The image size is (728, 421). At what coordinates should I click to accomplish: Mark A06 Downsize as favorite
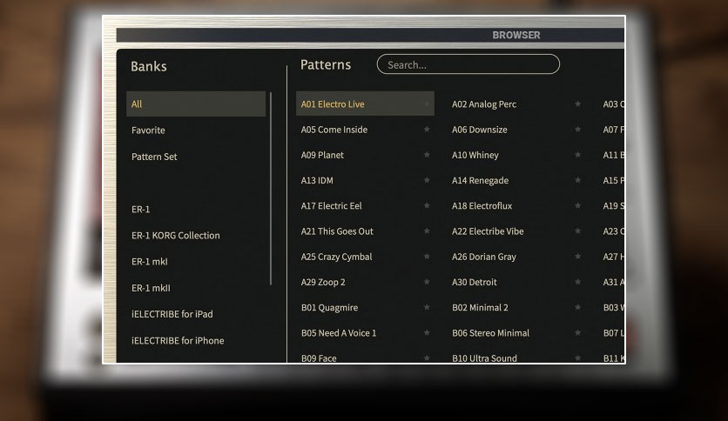click(577, 130)
